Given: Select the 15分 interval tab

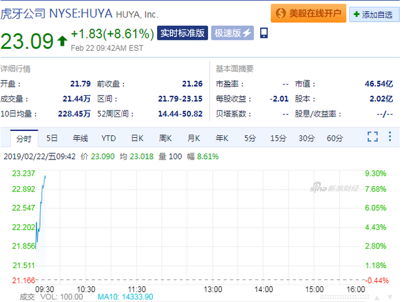Looking at the screenshot, I should [278, 138].
